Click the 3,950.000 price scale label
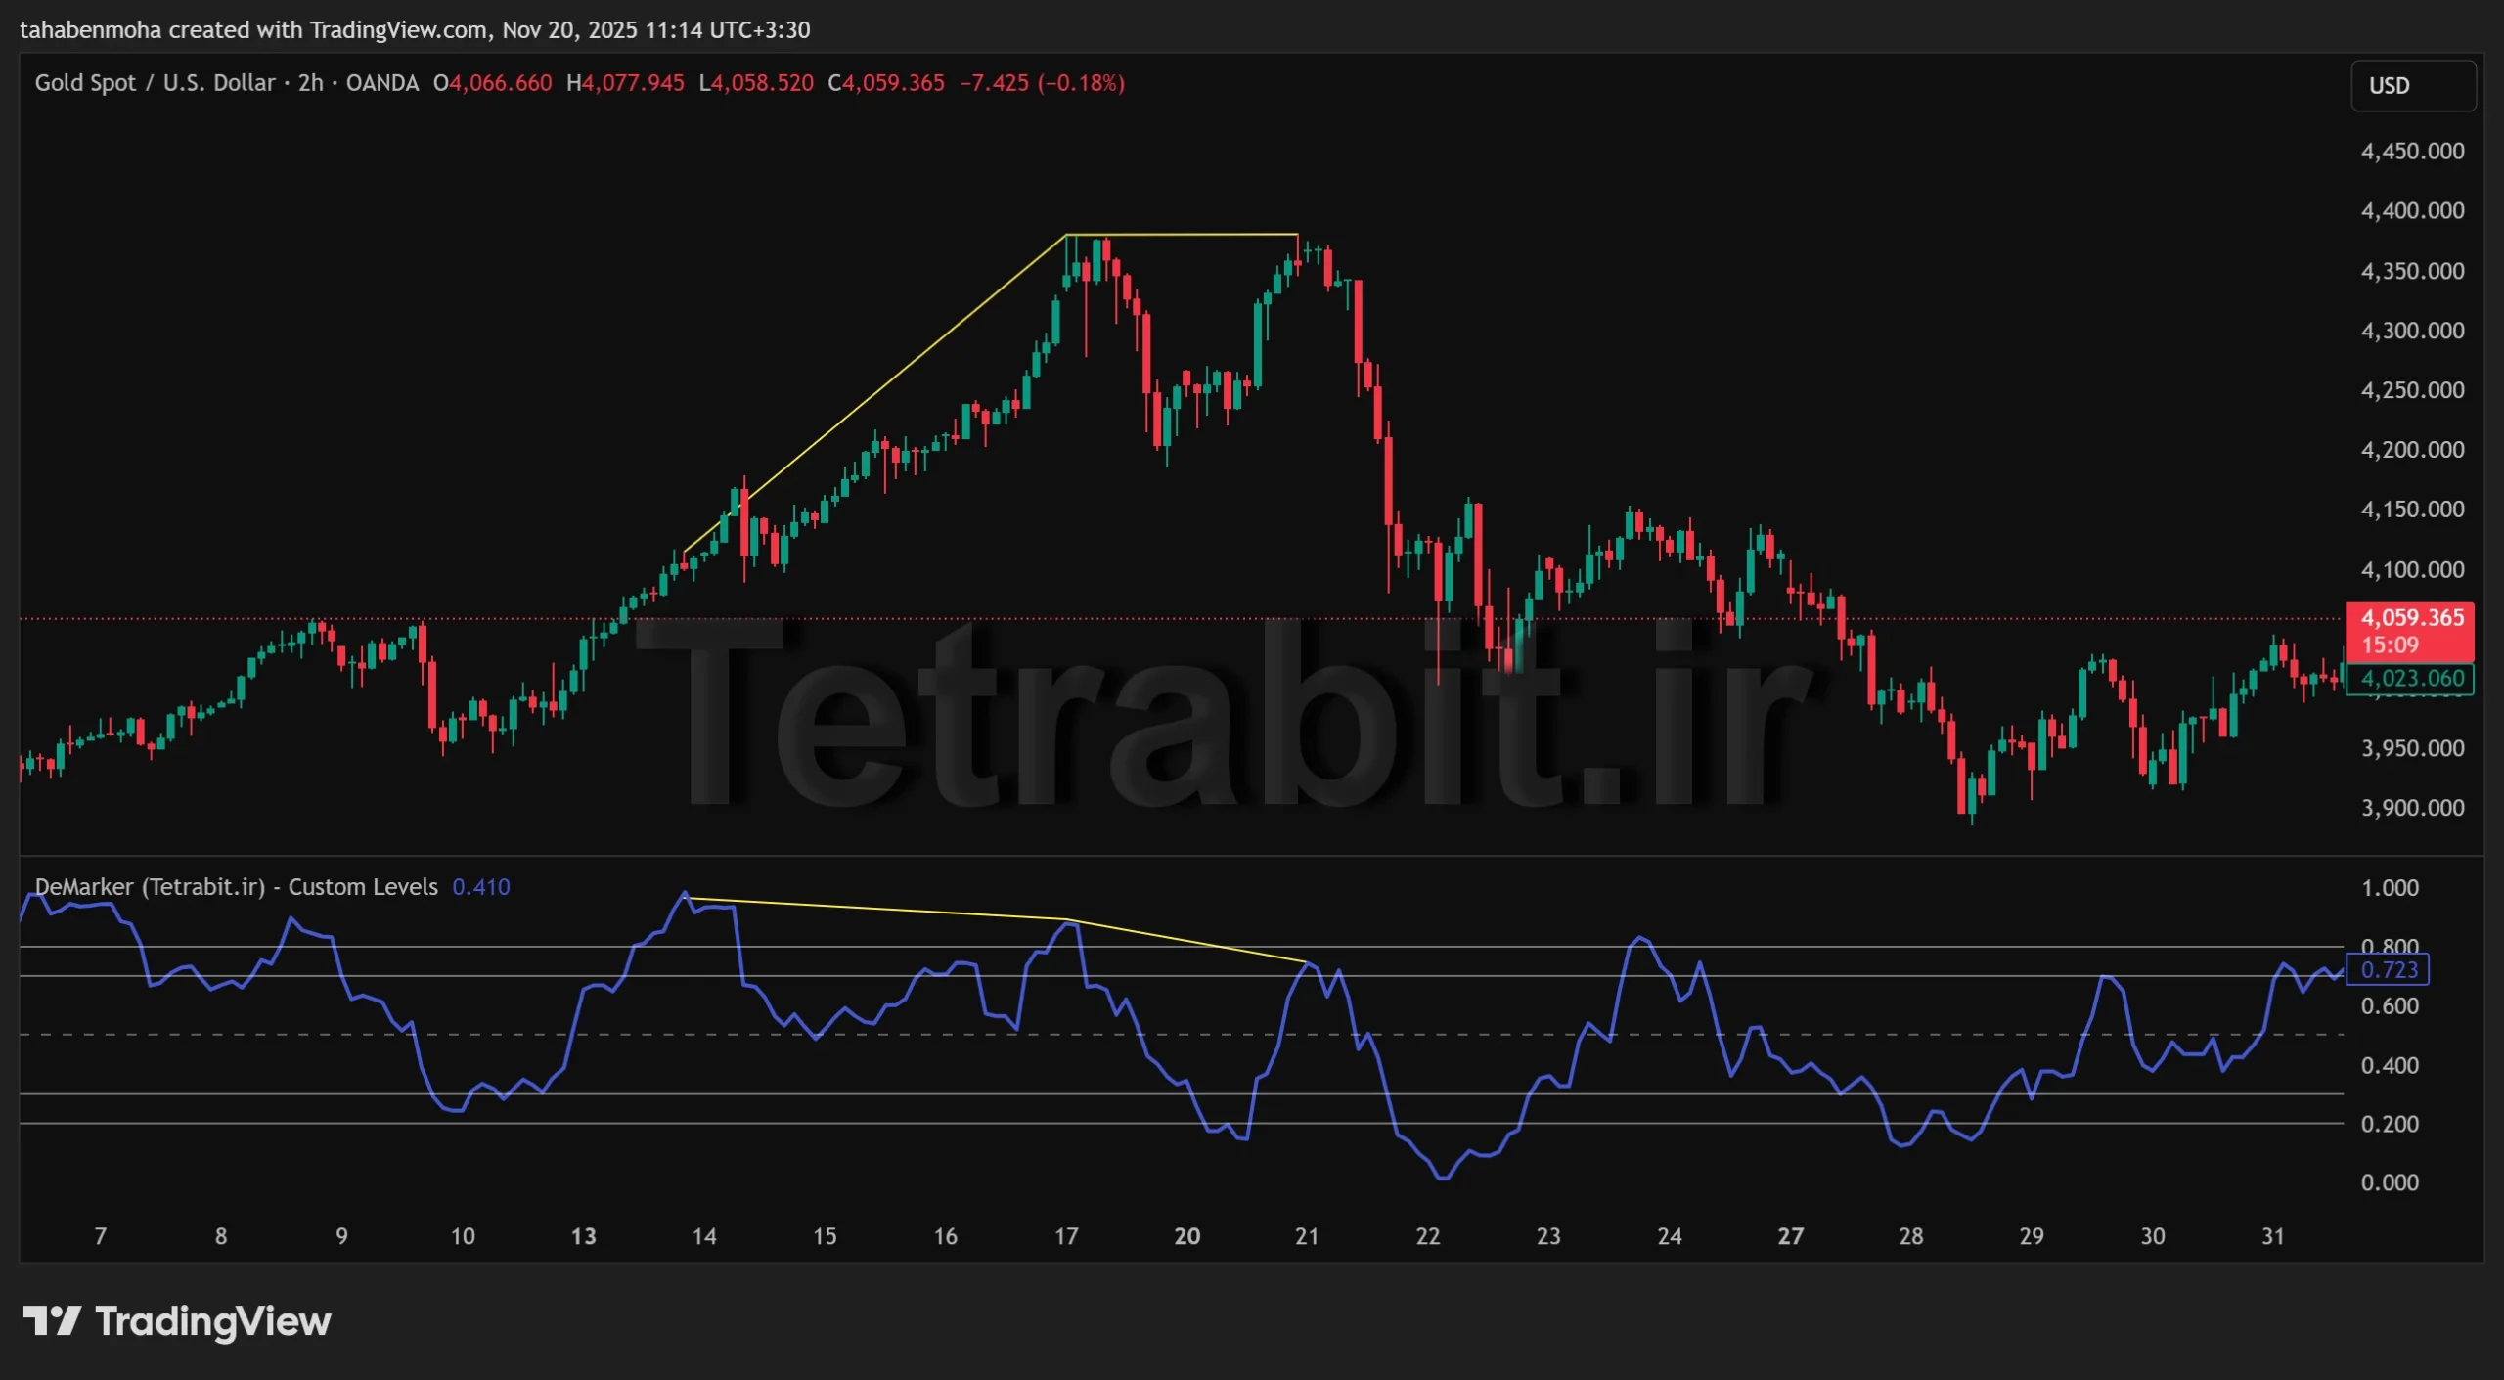The height and width of the screenshot is (1380, 2504). pyautogui.click(x=2412, y=748)
